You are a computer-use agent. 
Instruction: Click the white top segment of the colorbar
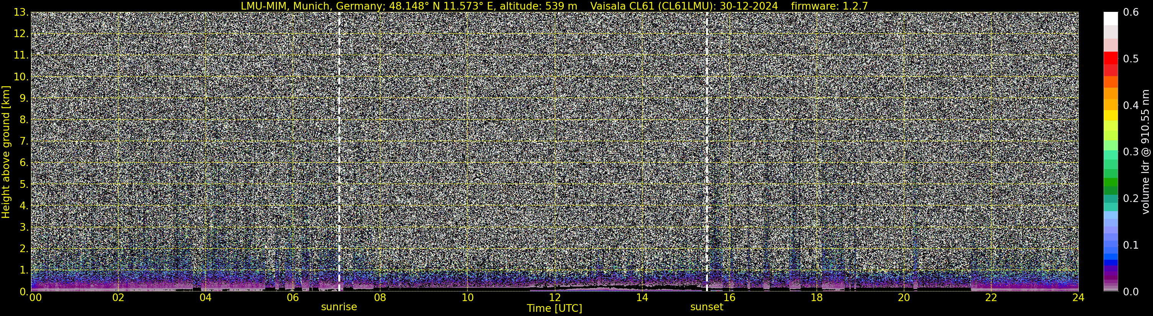click(1111, 18)
